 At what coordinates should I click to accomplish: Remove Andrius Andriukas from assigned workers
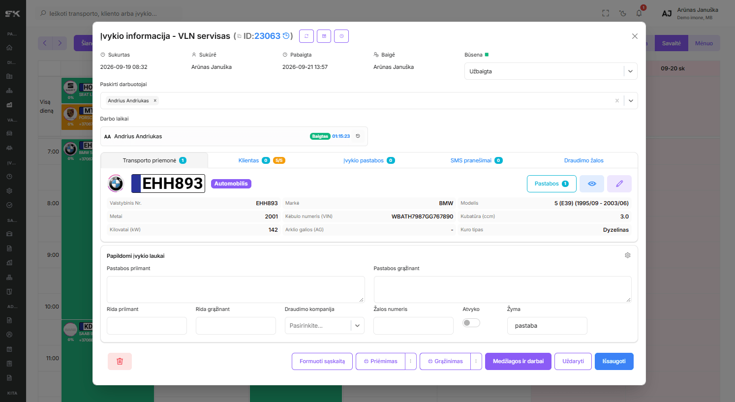[155, 100]
